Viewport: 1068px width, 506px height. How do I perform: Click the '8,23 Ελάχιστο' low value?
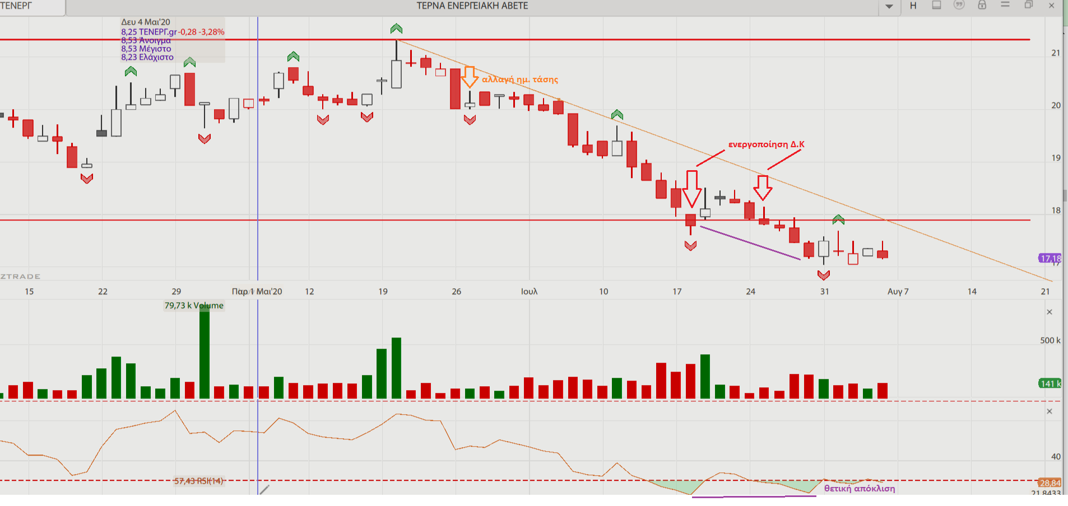147,57
